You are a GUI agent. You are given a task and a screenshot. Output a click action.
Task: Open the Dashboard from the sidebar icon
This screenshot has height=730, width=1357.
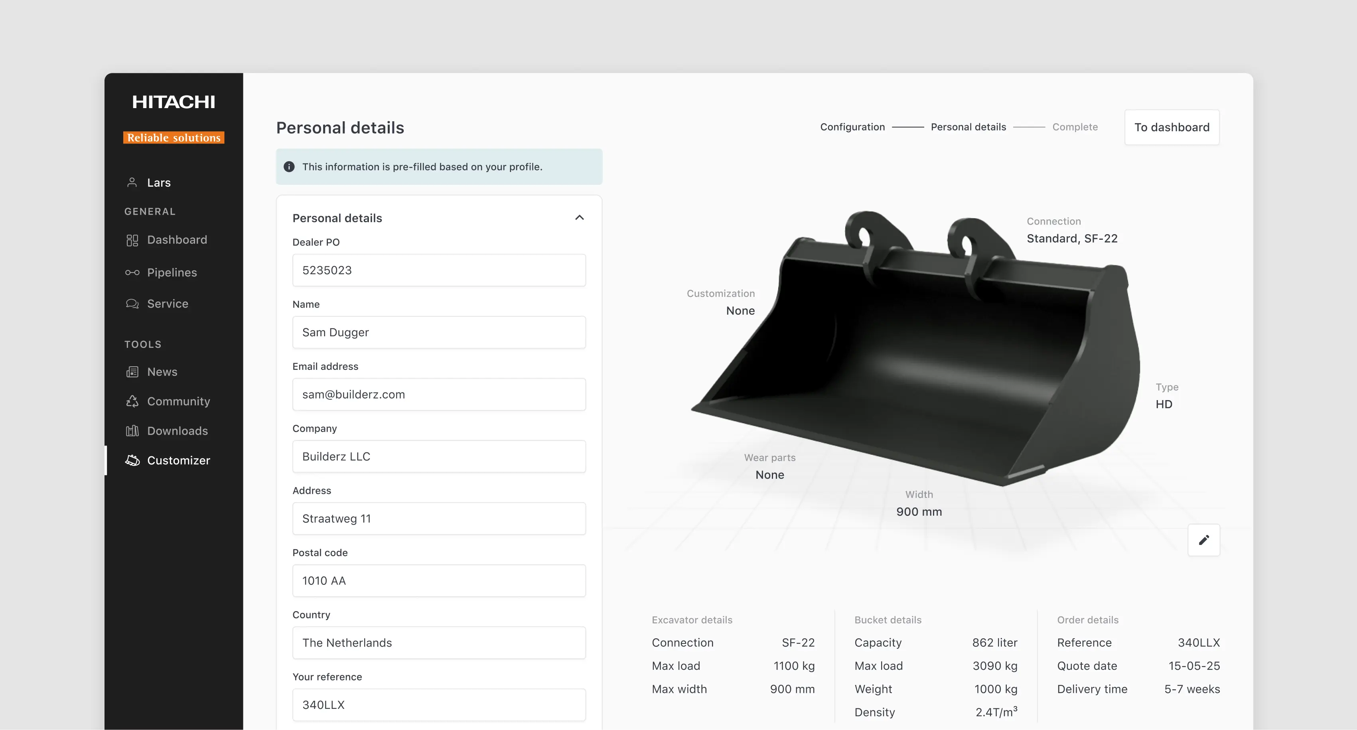click(132, 240)
